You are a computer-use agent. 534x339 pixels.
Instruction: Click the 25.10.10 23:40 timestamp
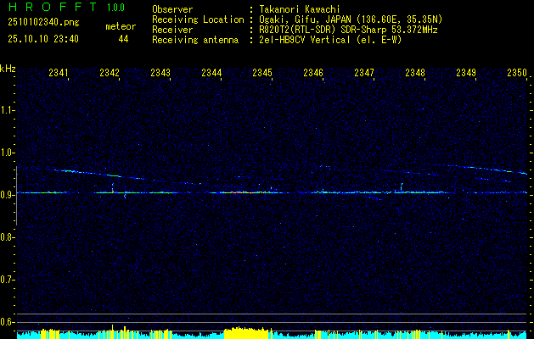42,39
